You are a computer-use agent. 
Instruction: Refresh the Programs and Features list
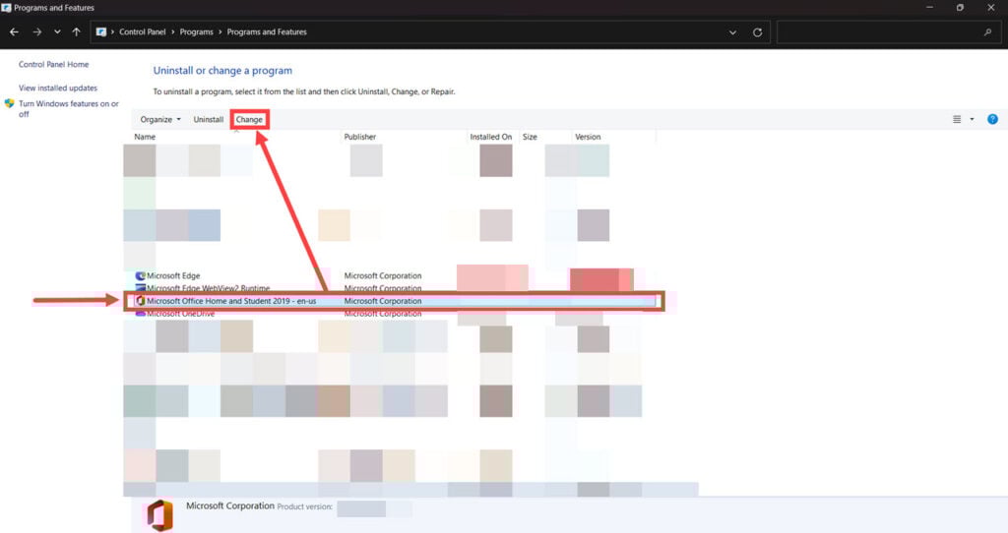coord(757,32)
